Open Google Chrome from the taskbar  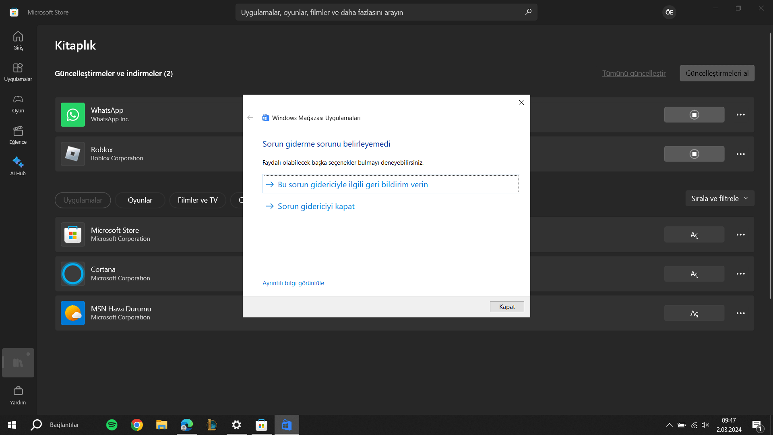(x=137, y=425)
